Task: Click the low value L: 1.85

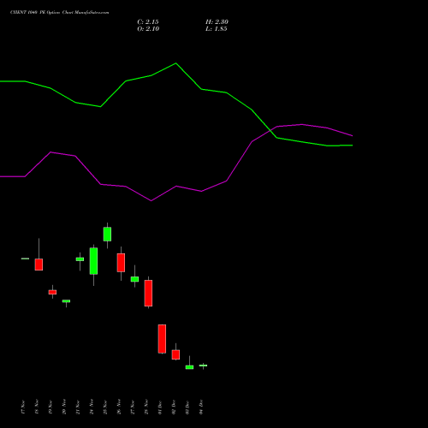Action: pyautogui.click(x=217, y=28)
